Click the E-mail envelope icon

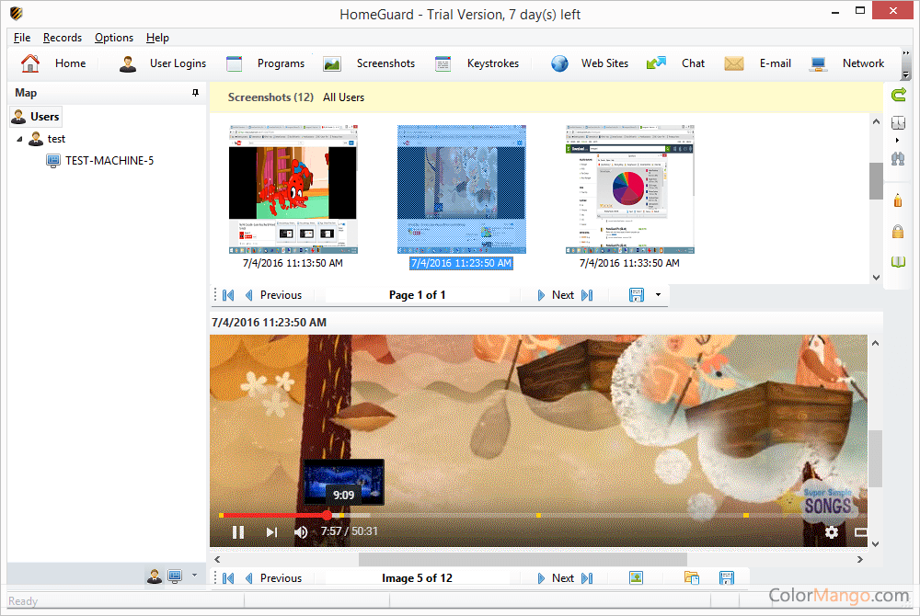pos(733,63)
